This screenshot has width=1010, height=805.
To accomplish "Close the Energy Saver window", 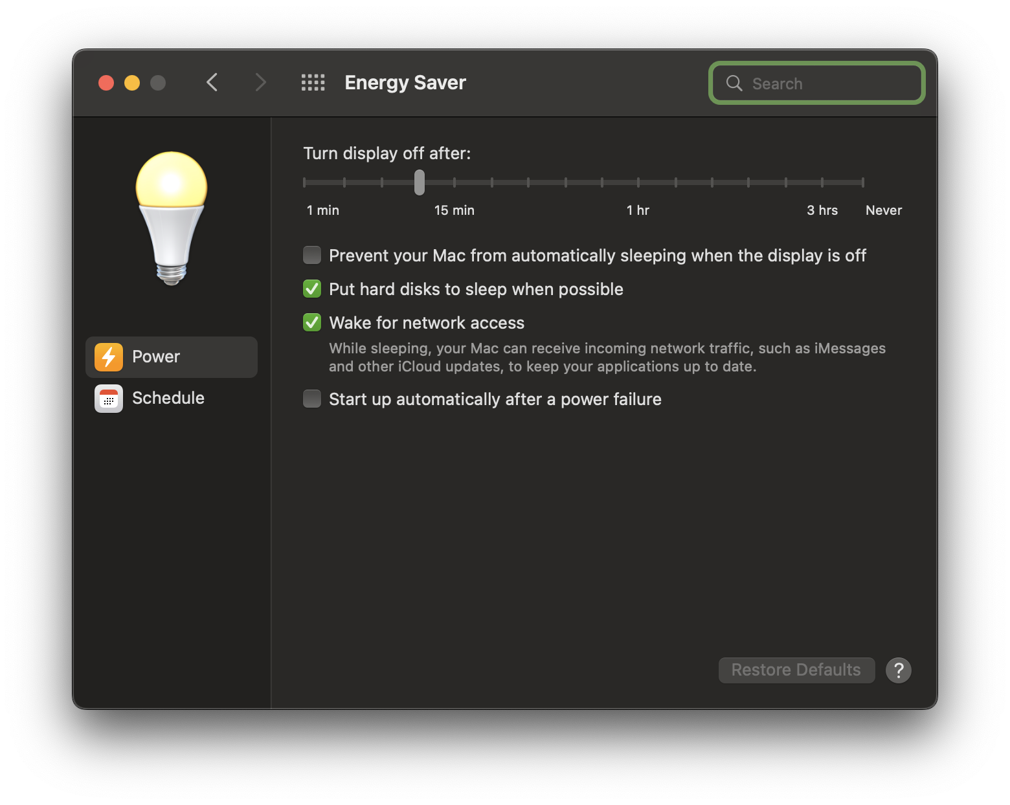I will [x=106, y=83].
